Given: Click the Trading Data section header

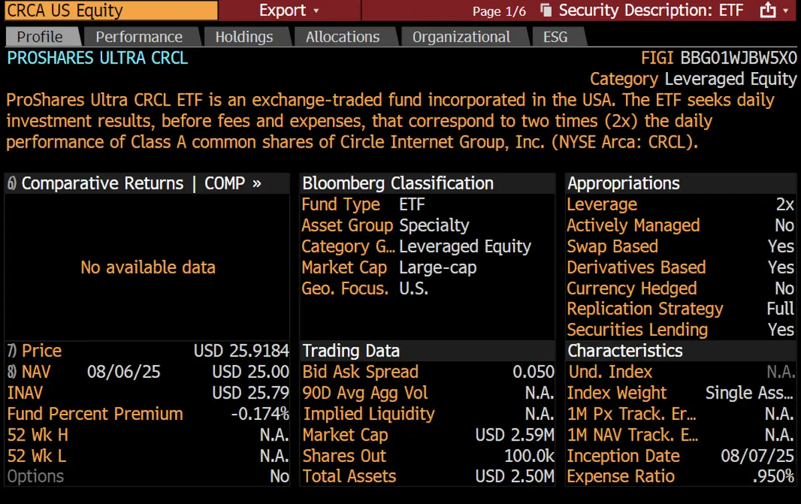Looking at the screenshot, I should (x=351, y=351).
